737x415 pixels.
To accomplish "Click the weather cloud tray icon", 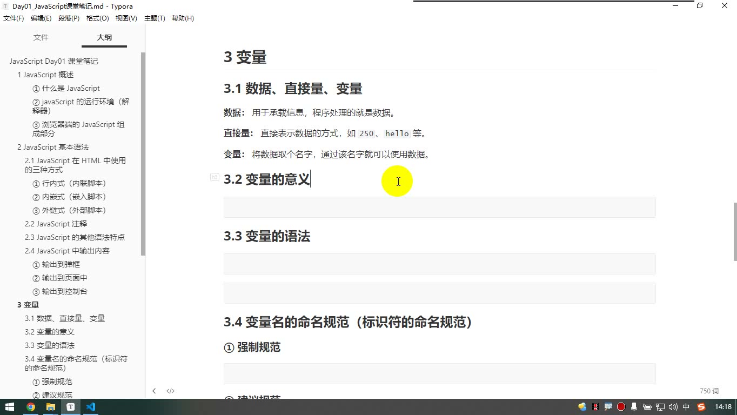I will pos(582,407).
